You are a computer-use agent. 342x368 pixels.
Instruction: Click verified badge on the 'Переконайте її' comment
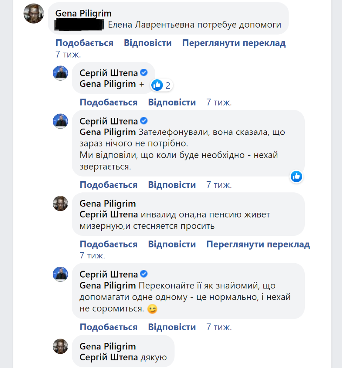(x=144, y=274)
